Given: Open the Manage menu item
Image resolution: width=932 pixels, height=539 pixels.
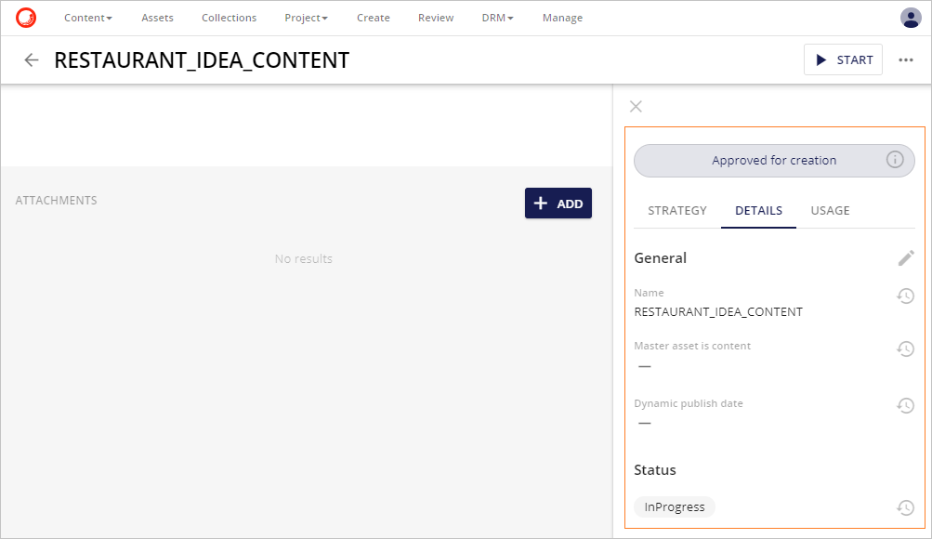Looking at the screenshot, I should 561,17.
